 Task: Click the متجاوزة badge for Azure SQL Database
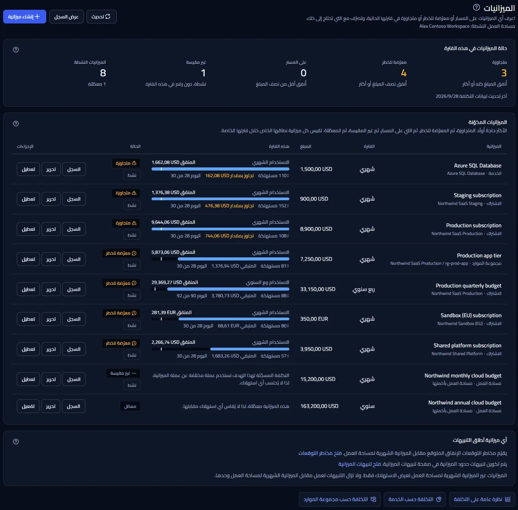point(126,163)
